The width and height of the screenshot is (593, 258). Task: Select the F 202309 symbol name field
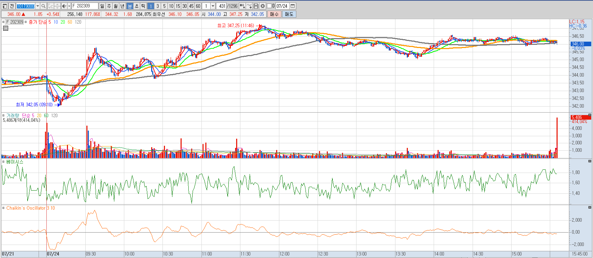[85, 6]
